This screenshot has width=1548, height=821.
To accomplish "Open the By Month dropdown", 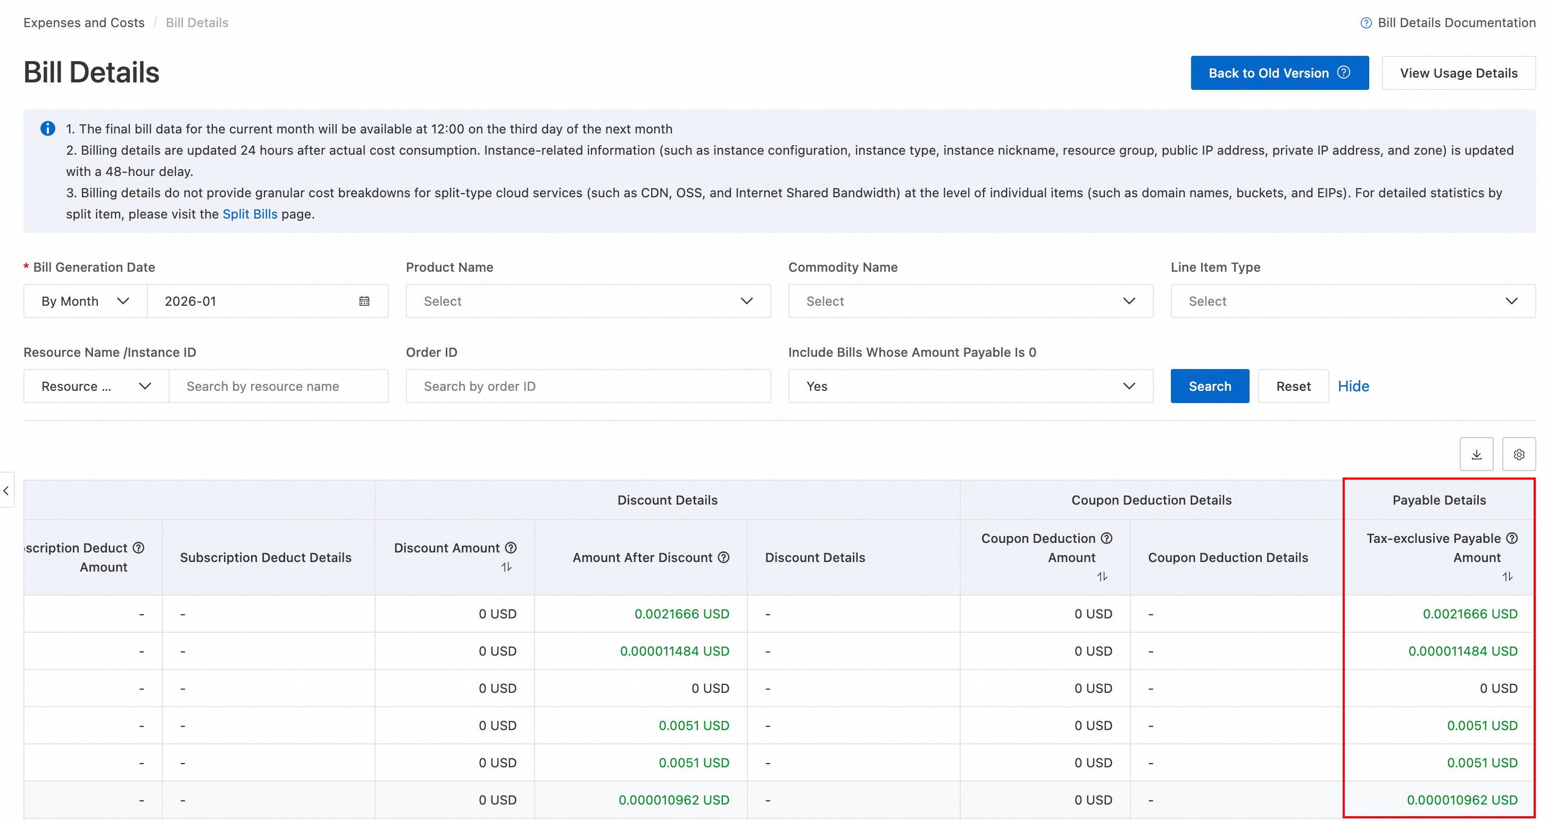I will coord(85,301).
